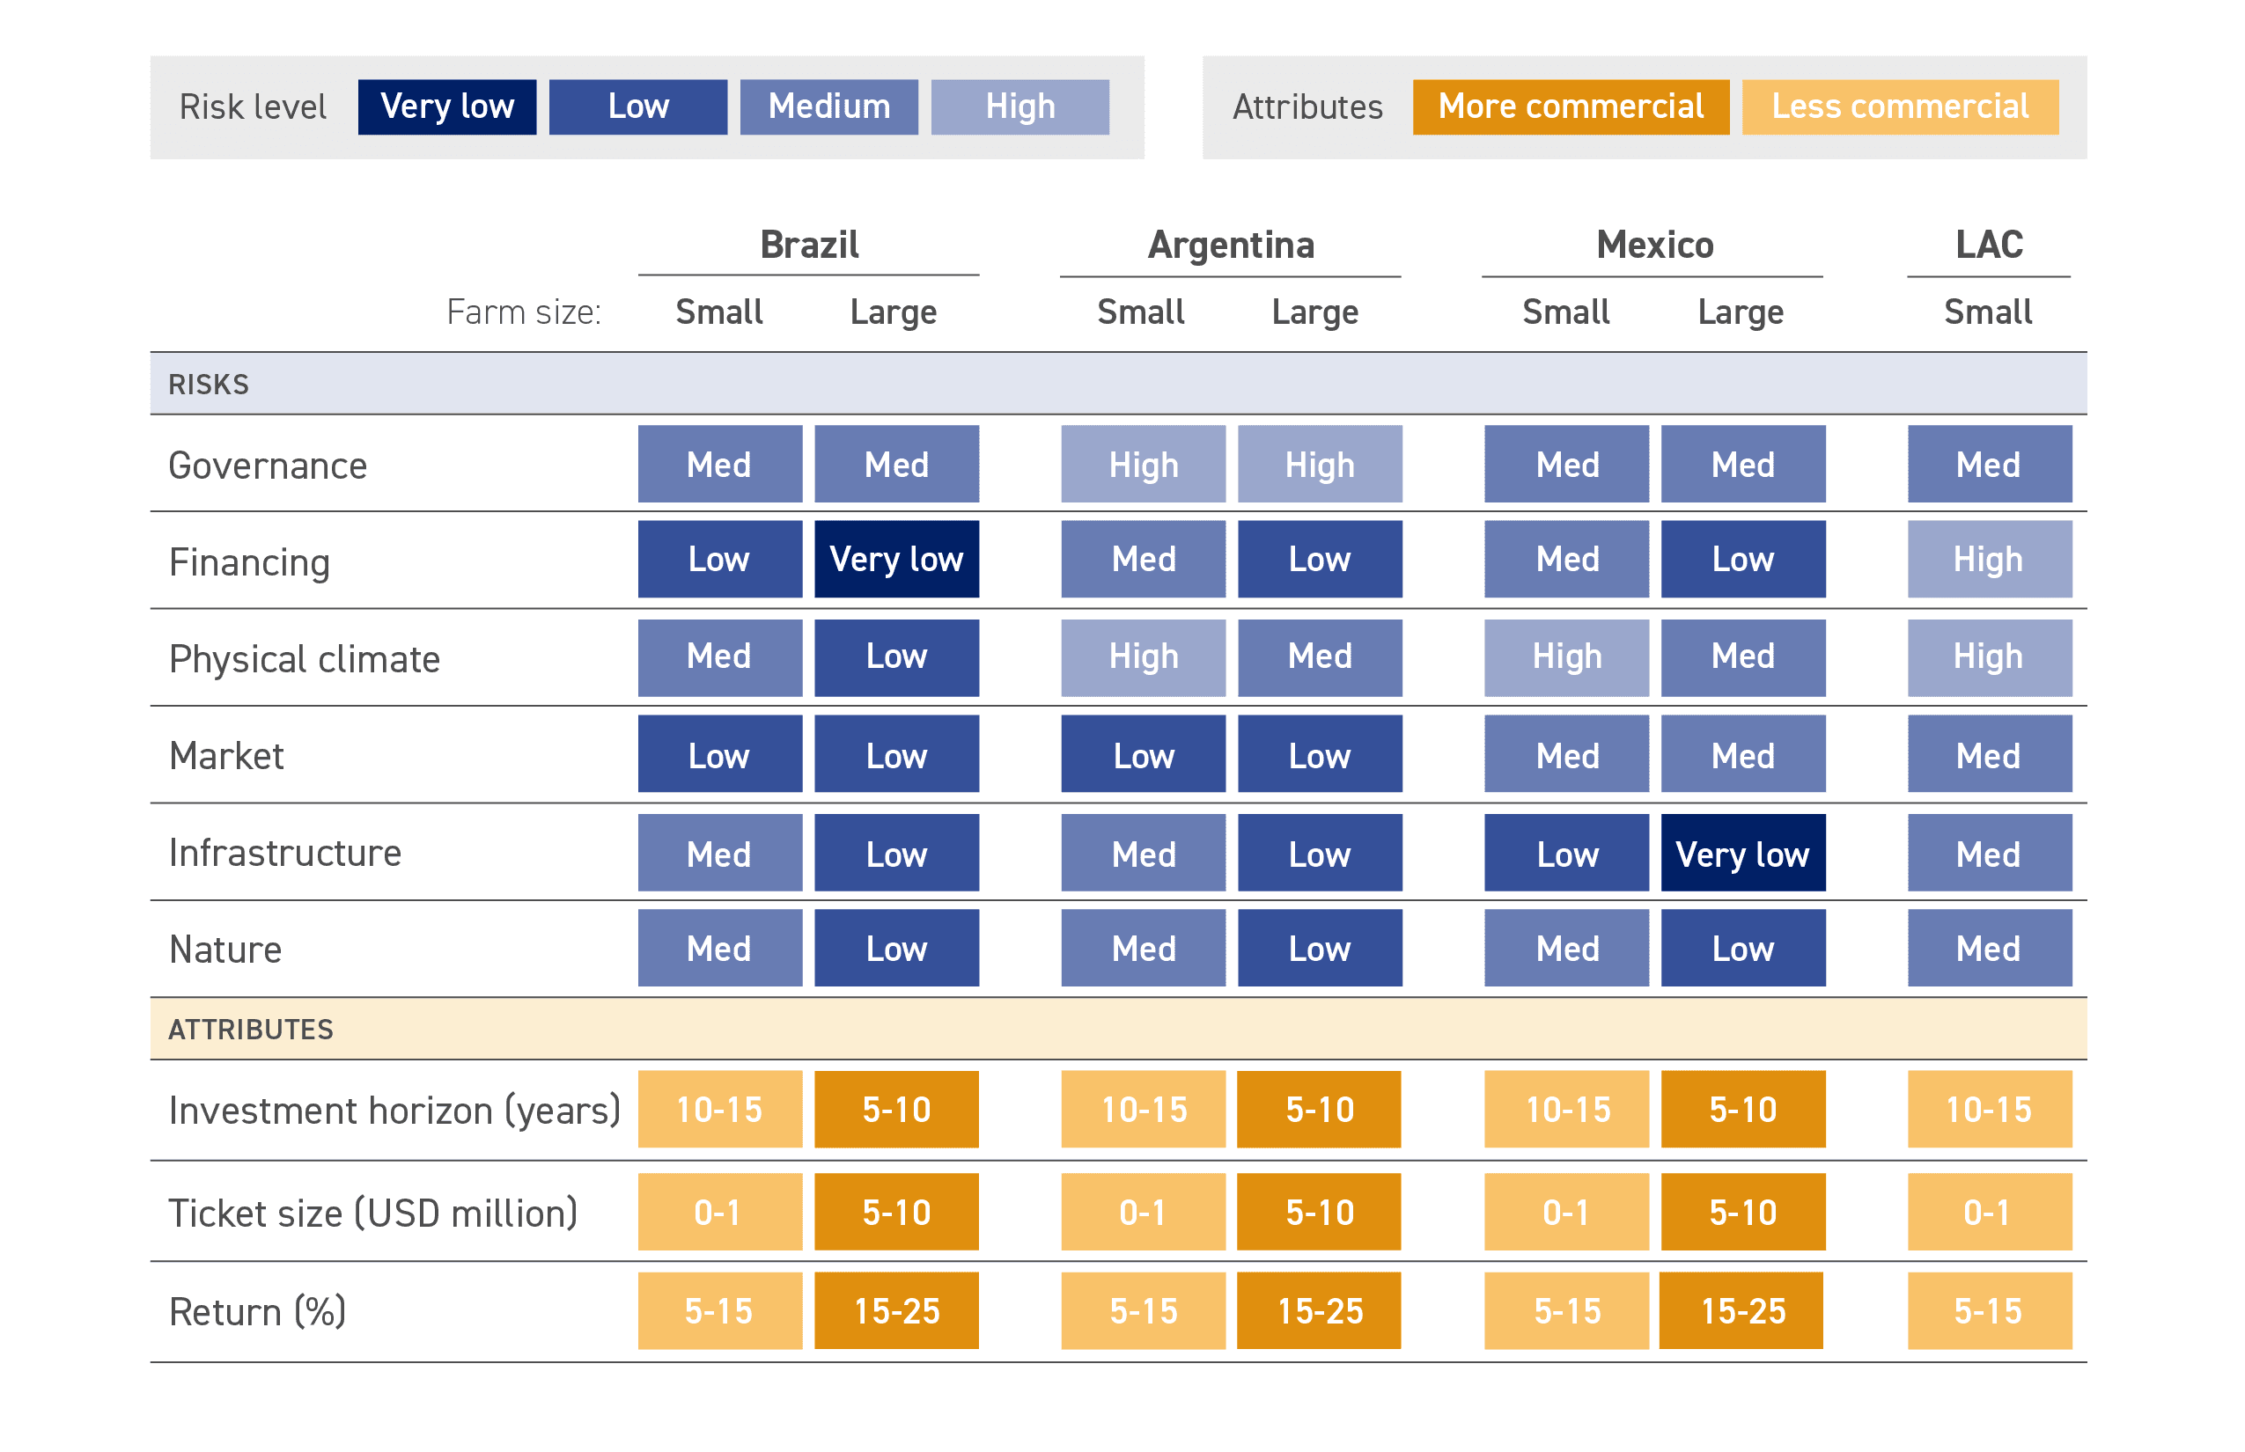Click Brazil Large farm Financing 'Very low' cell
Screen dimensions: 2245x1452
pyautogui.click(x=896, y=559)
